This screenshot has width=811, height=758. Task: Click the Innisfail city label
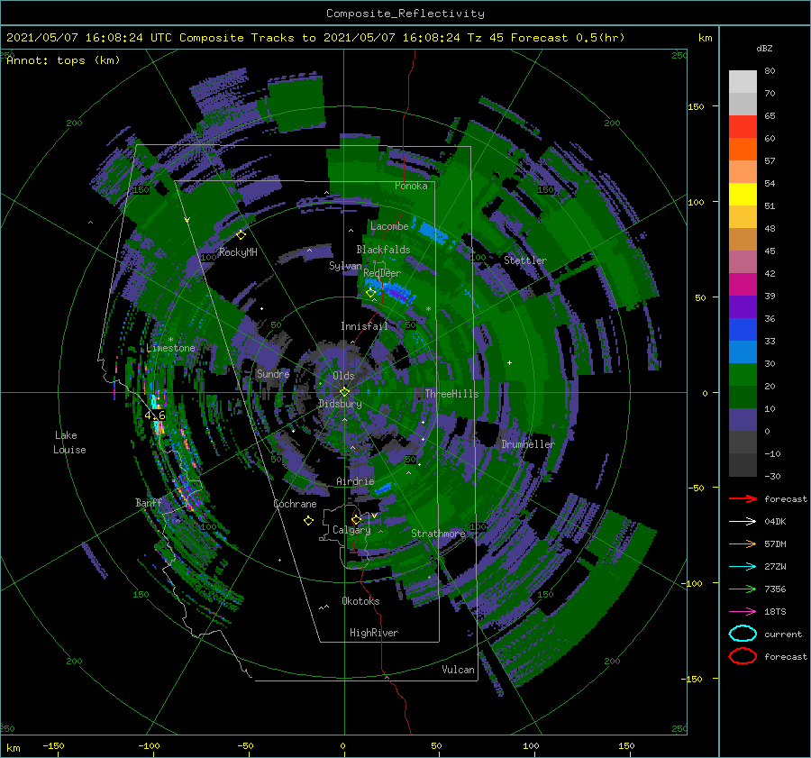coord(364,326)
